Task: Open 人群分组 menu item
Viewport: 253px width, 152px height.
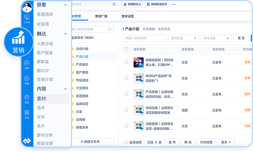Action: coord(45,44)
